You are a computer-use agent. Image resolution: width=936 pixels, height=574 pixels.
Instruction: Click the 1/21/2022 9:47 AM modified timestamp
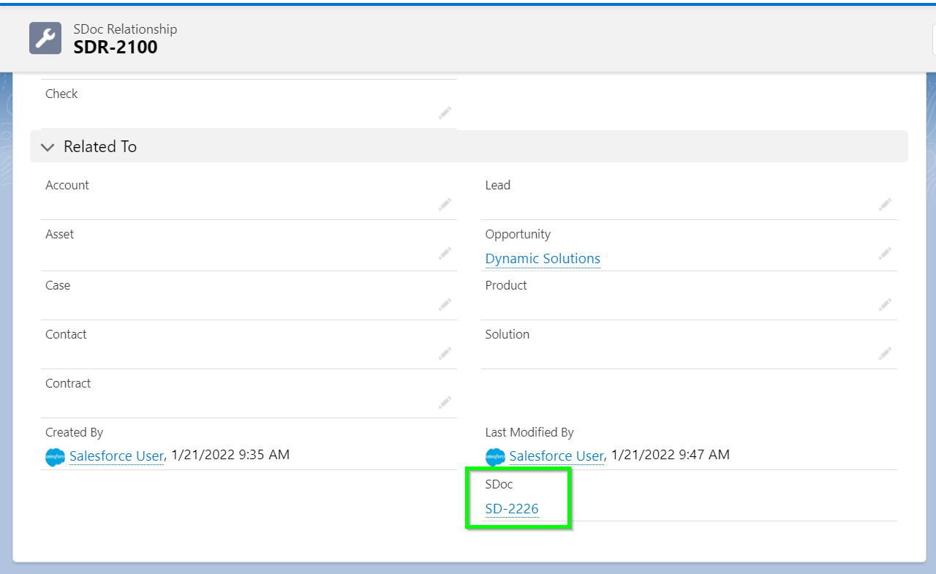pyautogui.click(x=671, y=455)
